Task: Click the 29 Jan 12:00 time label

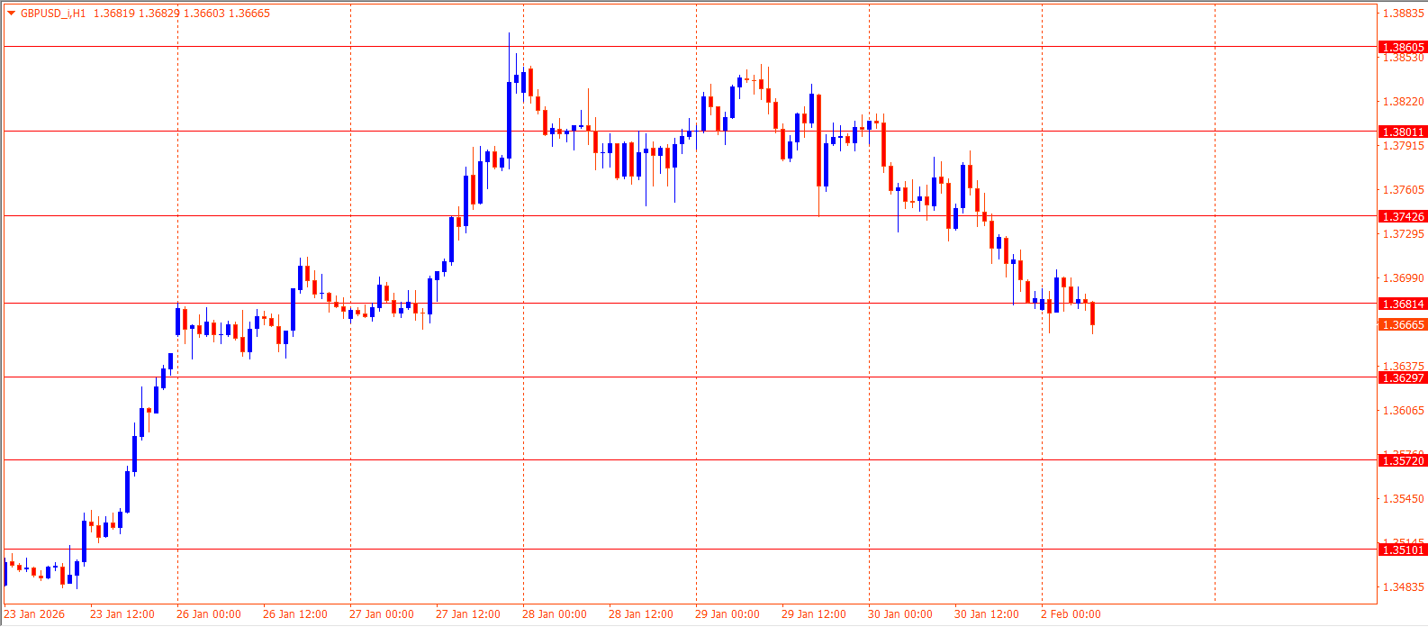Action: (814, 614)
